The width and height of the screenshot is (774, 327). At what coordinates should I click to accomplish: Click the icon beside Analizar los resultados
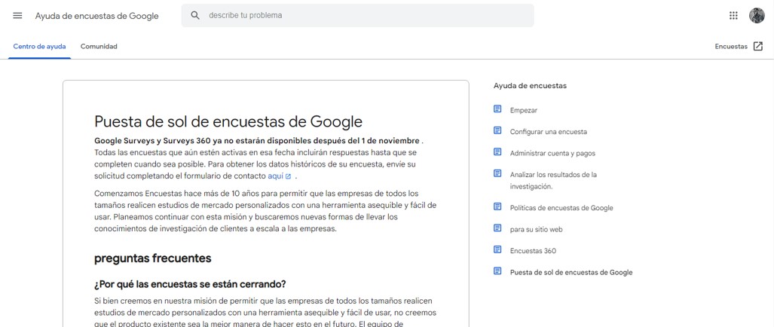pos(497,173)
